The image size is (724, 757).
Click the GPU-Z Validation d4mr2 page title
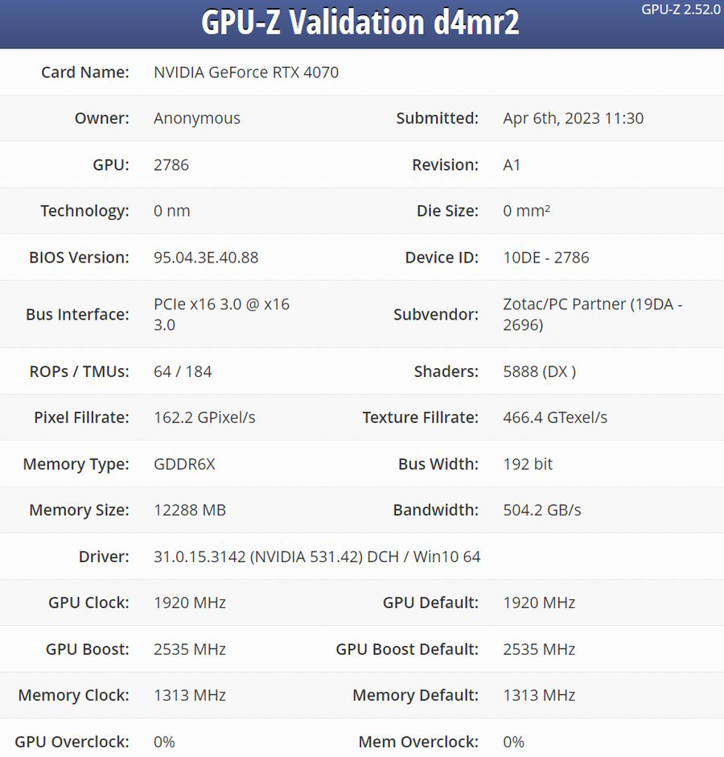[x=360, y=23]
